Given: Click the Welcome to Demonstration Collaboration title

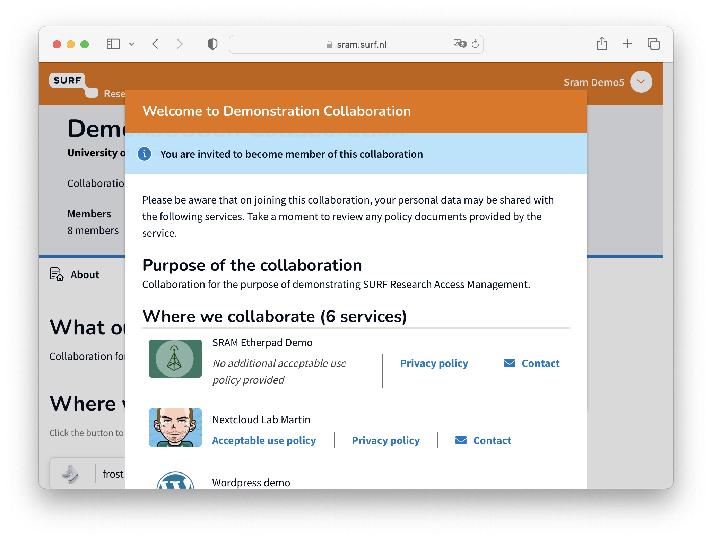Looking at the screenshot, I should coord(277,111).
